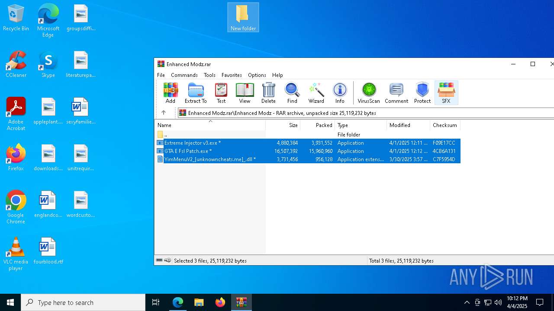Viewport: 554px width, 311px height.
Task: Click packed size 15,960,960 cell
Action: click(321, 151)
